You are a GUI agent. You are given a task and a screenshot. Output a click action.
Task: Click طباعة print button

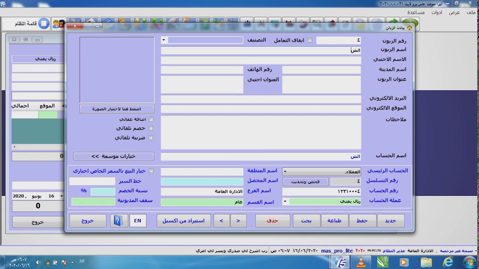334,221
